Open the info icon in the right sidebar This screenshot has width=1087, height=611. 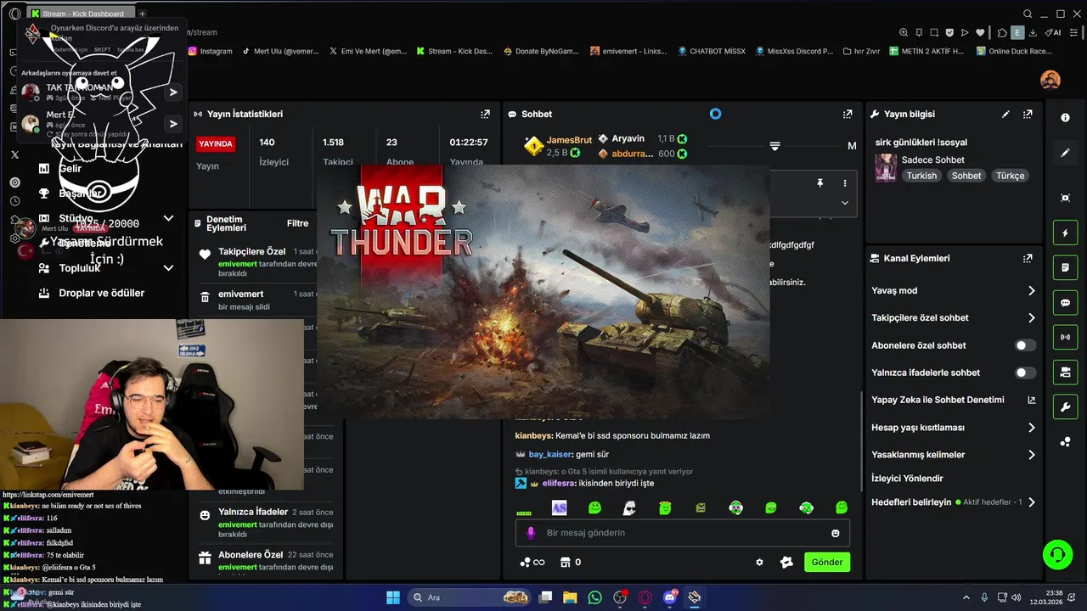coord(1065,118)
